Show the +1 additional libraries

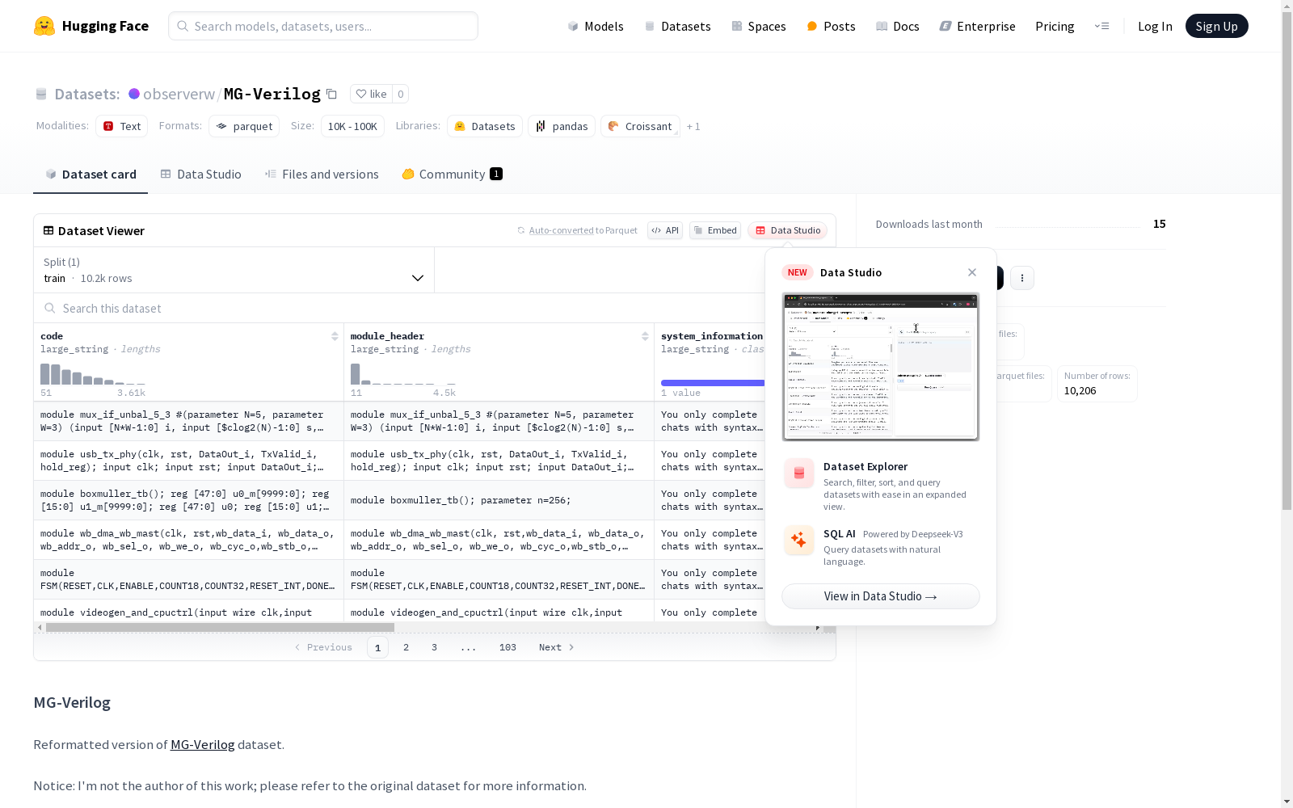(693, 126)
